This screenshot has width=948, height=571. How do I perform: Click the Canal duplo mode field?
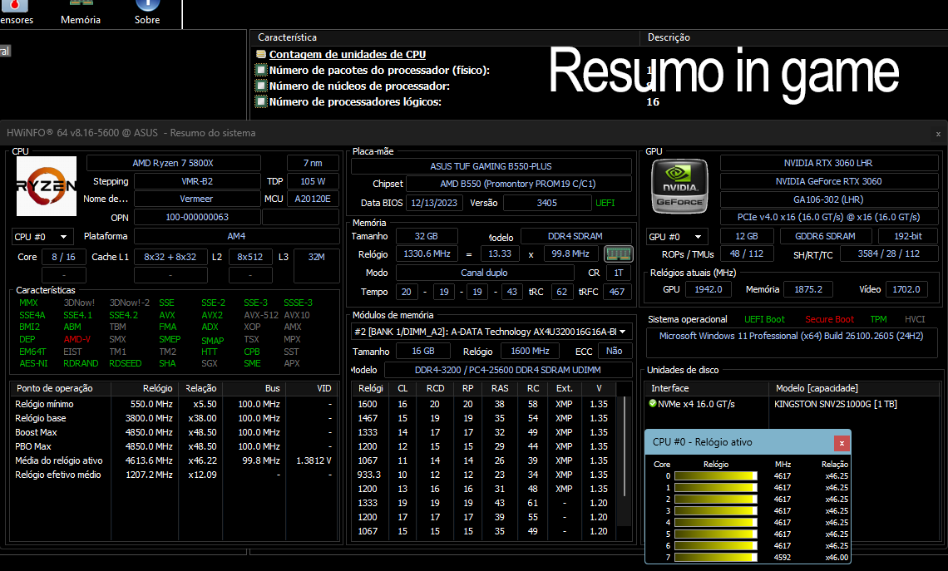click(484, 273)
